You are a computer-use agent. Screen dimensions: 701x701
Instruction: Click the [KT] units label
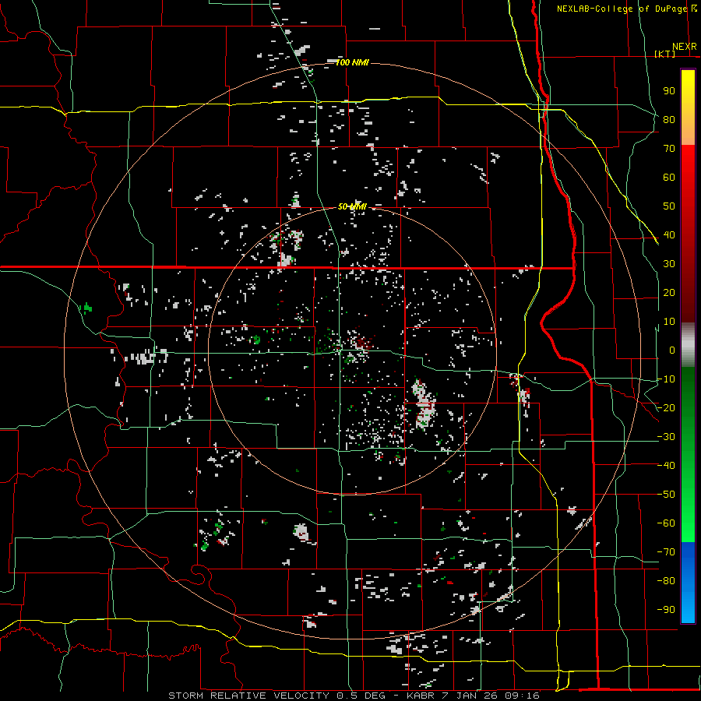pos(664,54)
